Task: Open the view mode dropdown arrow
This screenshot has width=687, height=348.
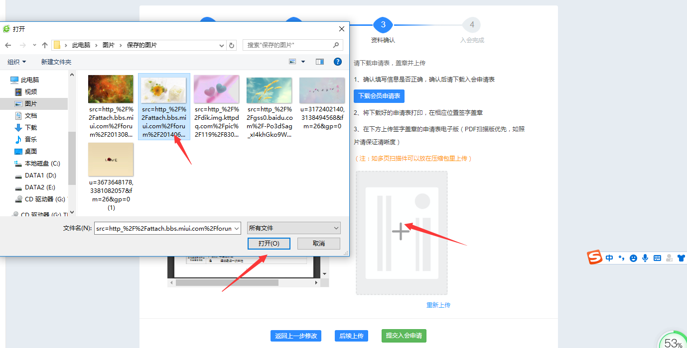Action: (x=303, y=62)
